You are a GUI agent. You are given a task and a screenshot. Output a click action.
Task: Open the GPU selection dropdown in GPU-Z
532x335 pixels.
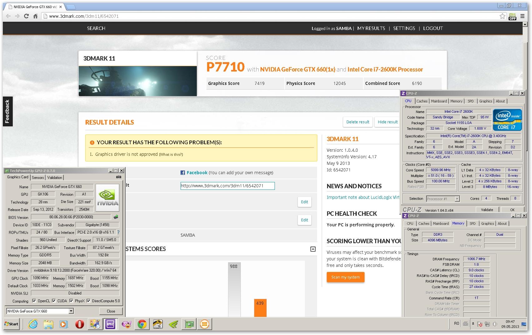coord(71,311)
